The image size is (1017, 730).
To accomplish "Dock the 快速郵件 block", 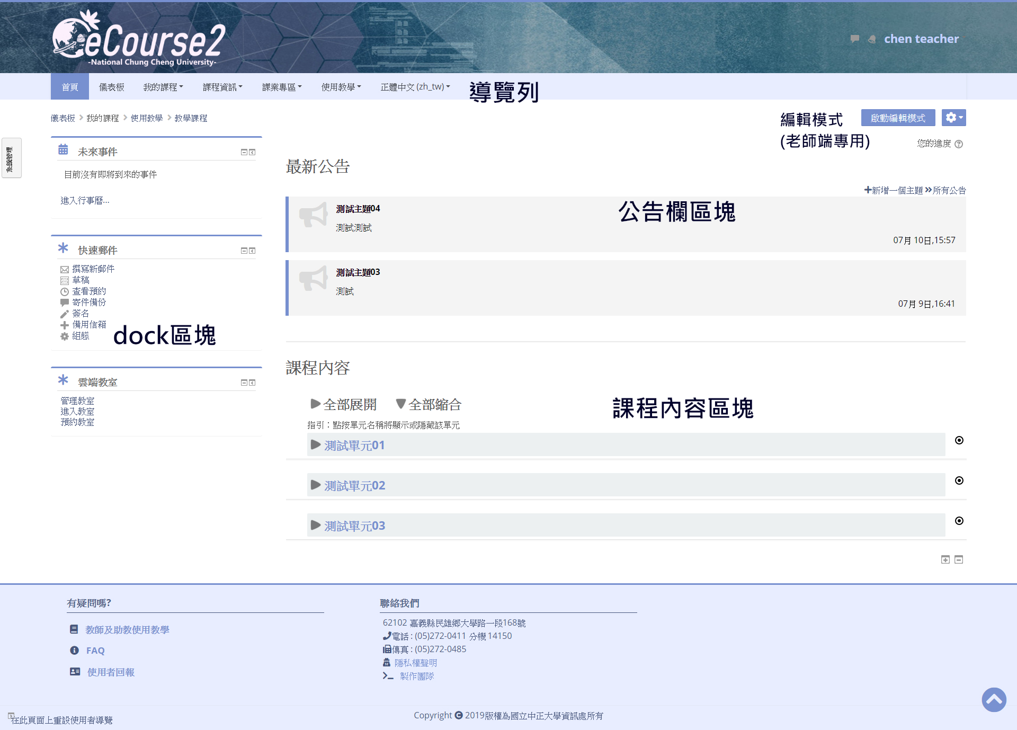I will point(253,251).
